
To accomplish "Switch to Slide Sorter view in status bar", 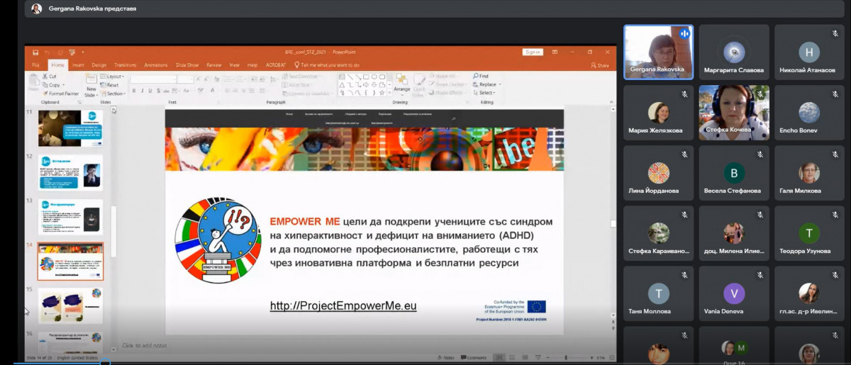I will click(511, 358).
